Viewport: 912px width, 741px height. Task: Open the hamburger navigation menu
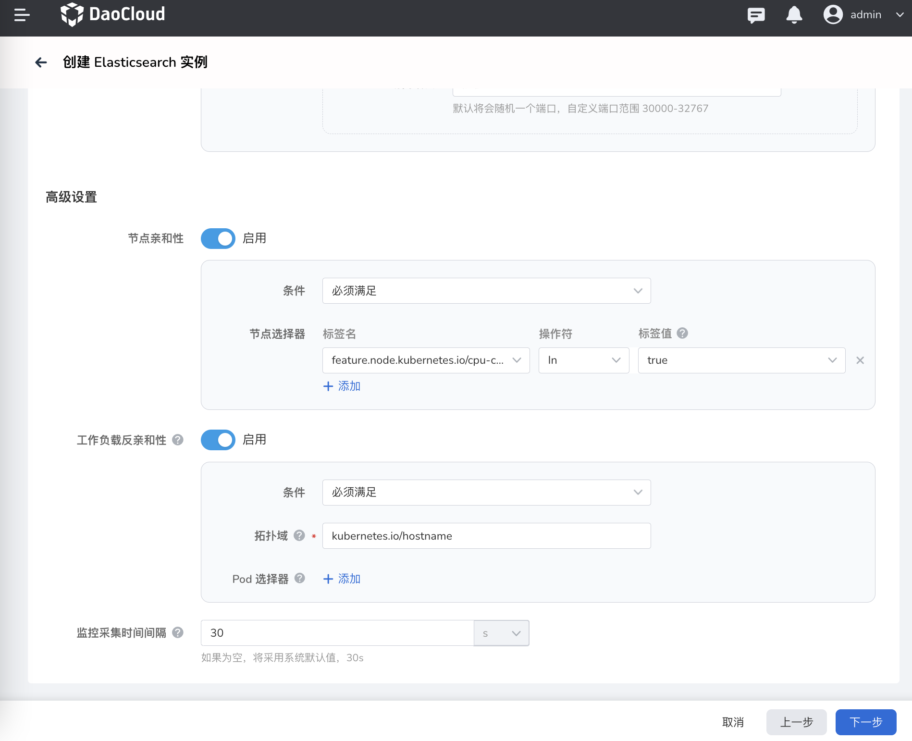coord(22,15)
